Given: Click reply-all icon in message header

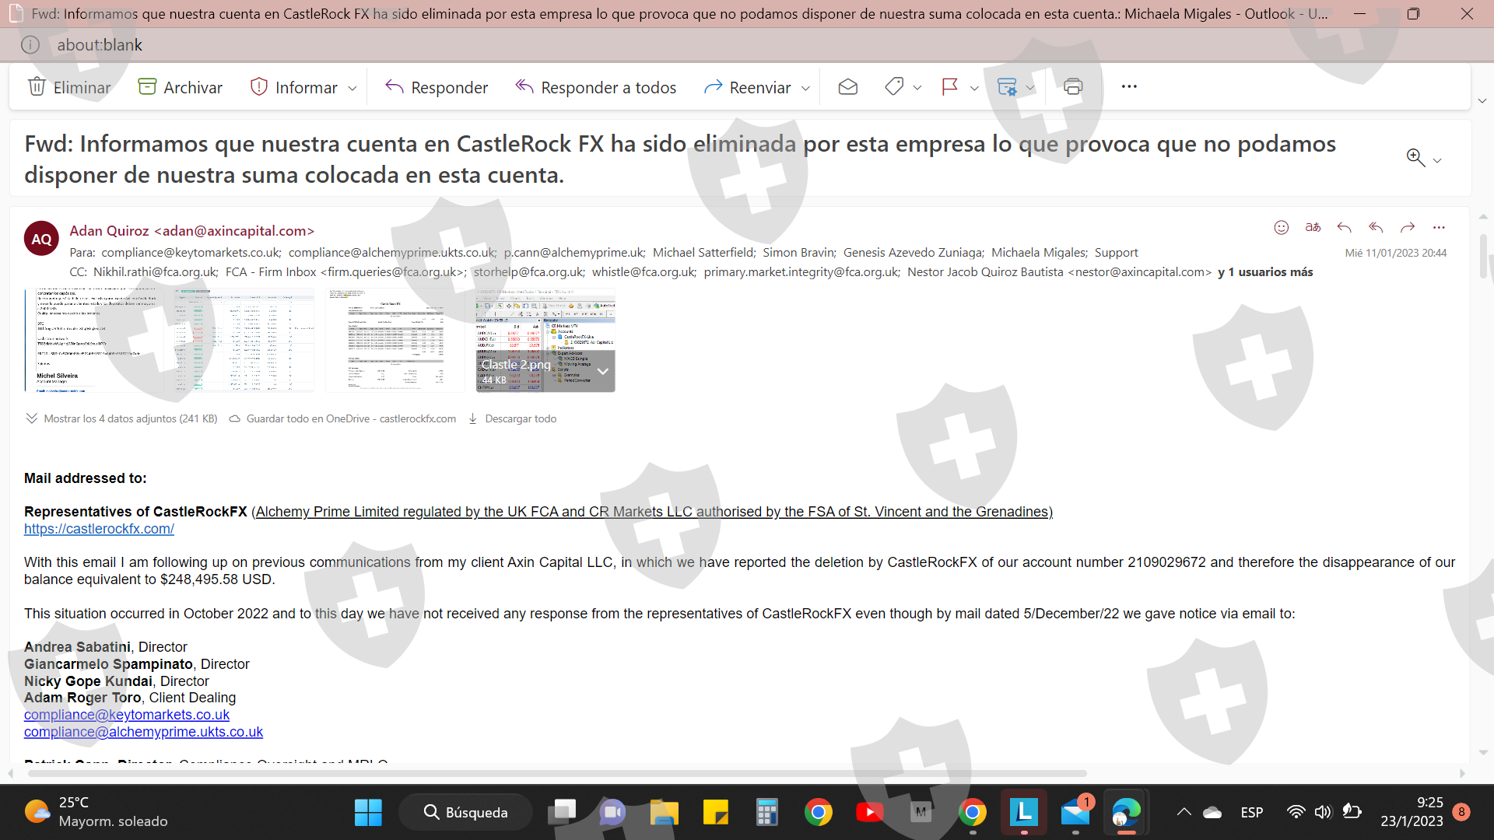Looking at the screenshot, I should [1376, 227].
